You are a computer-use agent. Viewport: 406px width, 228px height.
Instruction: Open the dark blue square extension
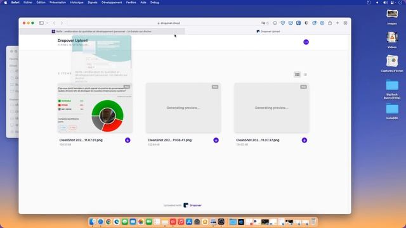click(x=299, y=23)
